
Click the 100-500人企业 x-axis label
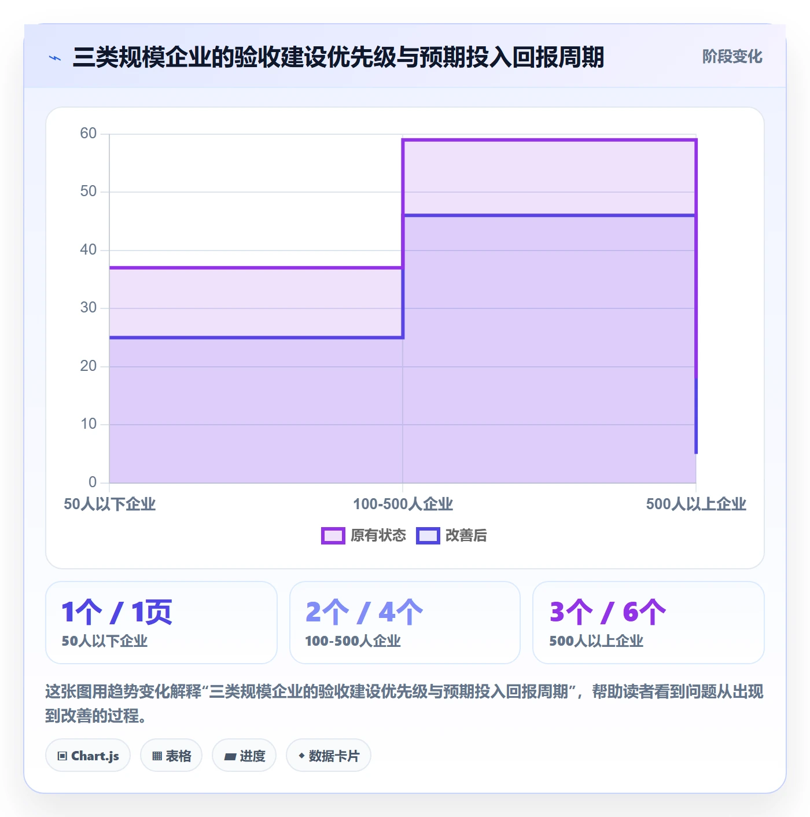click(x=403, y=505)
